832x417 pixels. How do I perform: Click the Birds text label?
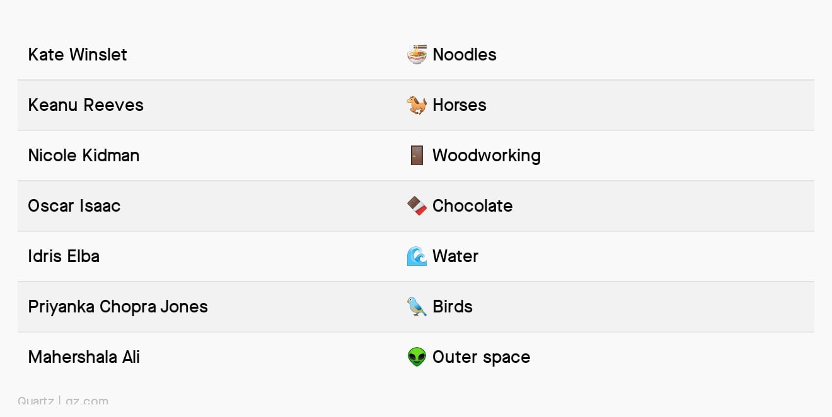click(453, 307)
